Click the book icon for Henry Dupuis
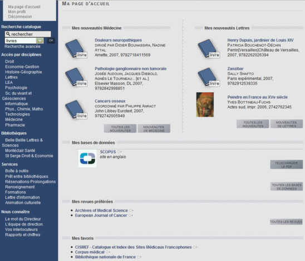 (209, 48)
